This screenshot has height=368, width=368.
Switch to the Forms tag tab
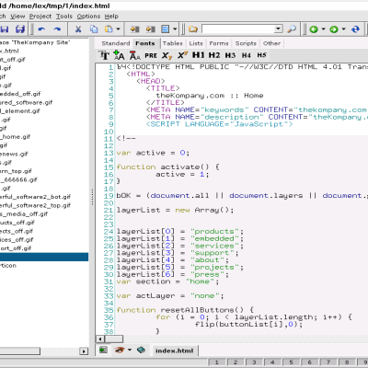pyautogui.click(x=219, y=43)
